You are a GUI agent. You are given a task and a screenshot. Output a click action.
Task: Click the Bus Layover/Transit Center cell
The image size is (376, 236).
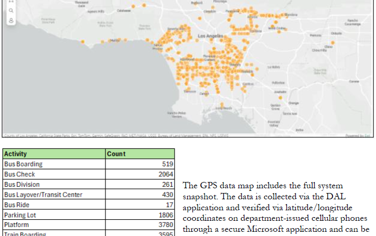pyautogui.click(x=54, y=195)
